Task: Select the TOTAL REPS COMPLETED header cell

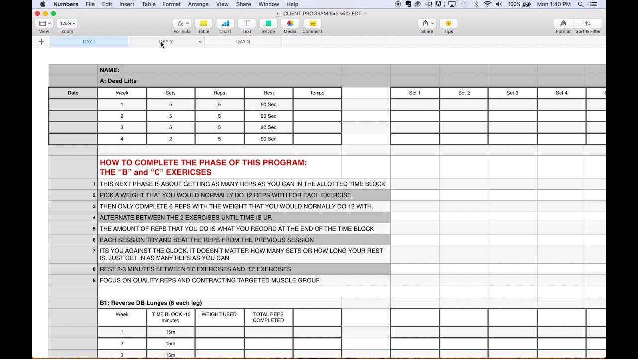Action: pyautogui.click(x=268, y=317)
